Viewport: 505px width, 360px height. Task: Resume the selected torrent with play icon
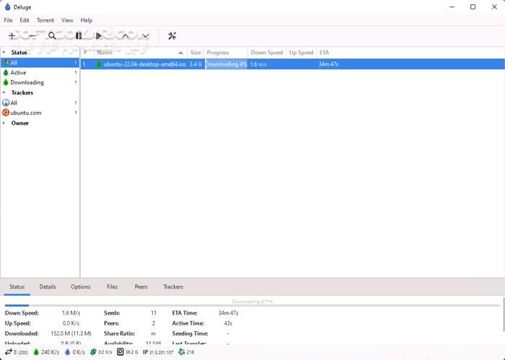[99, 35]
